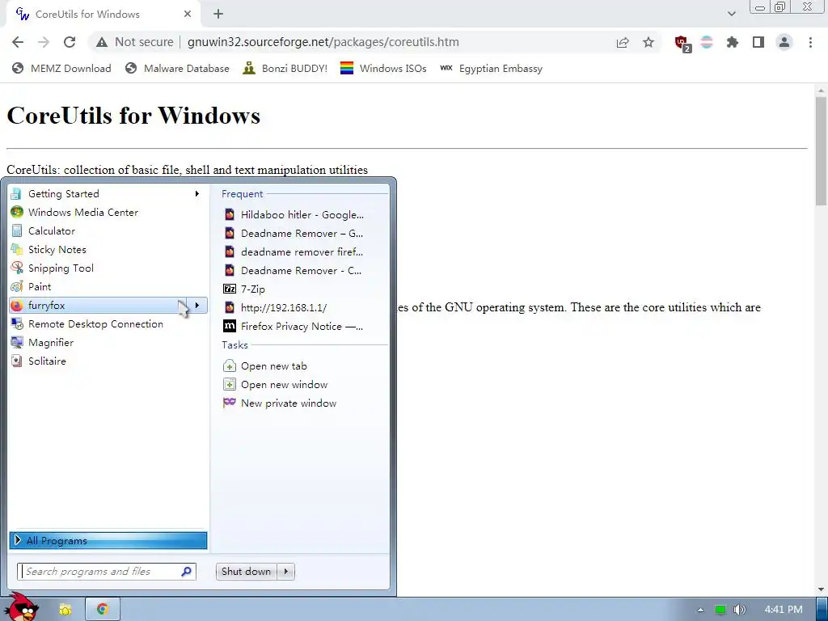Open the Chrome profile avatar
Screen dimensions: 828x621
pyautogui.click(x=784, y=42)
